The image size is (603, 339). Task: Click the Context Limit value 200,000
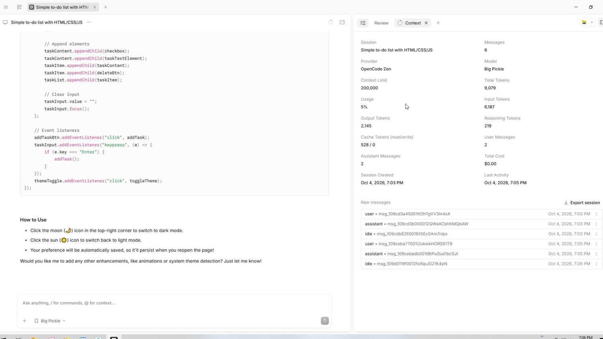click(x=369, y=88)
